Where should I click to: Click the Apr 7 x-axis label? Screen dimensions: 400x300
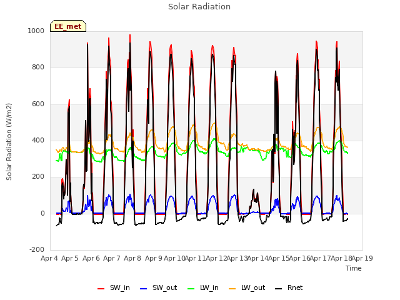(x=112, y=258)
